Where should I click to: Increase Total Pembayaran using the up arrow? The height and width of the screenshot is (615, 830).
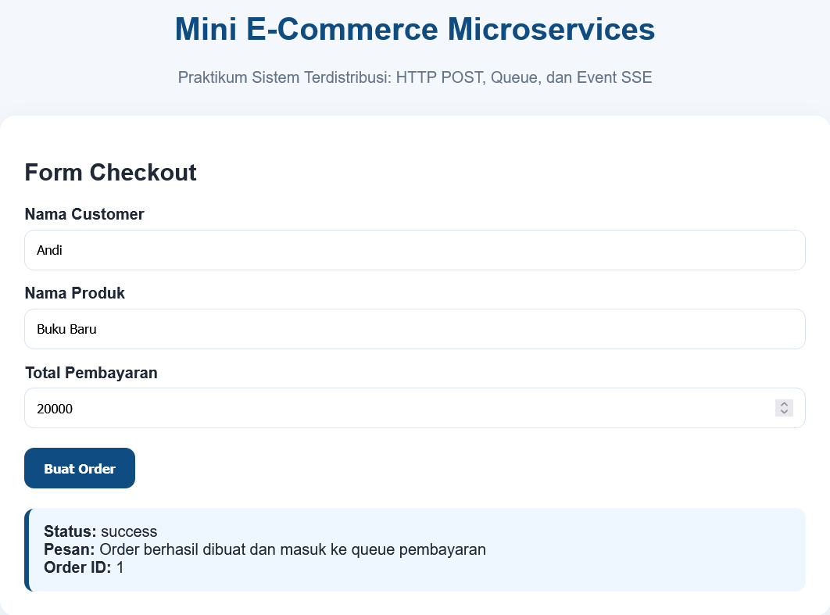pyautogui.click(x=784, y=404)
